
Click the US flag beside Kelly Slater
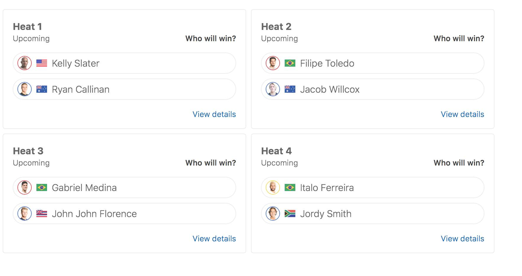pos(42,63)
